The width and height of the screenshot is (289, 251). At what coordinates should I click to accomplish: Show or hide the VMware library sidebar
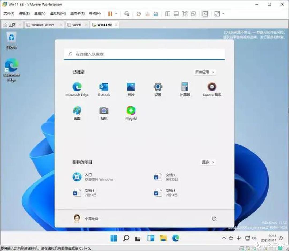[168, 14]
